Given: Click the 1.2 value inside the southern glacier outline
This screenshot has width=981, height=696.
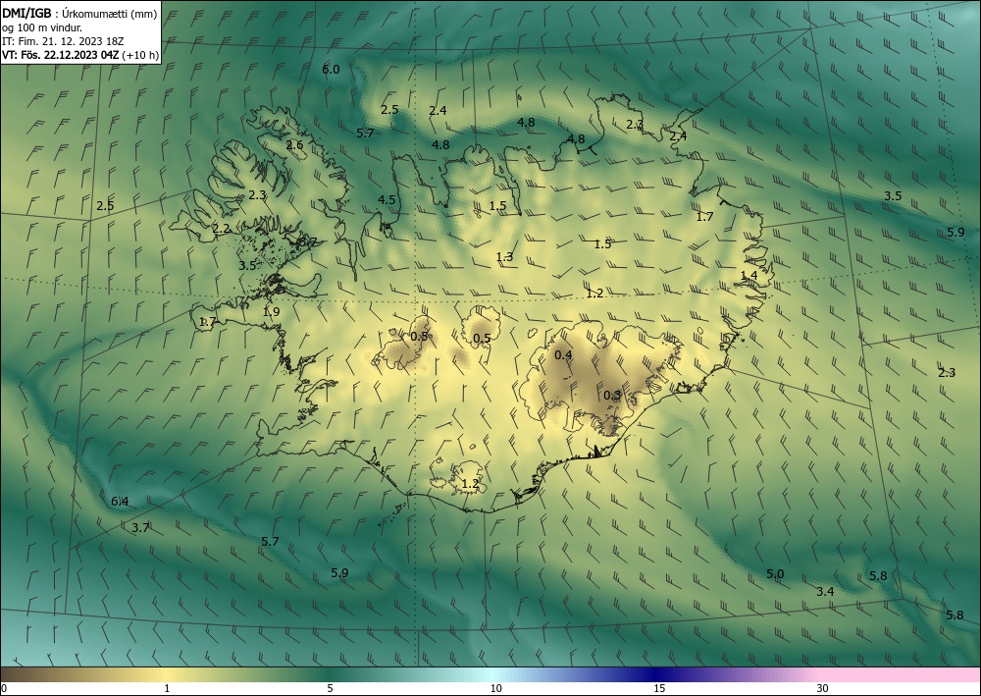Looking at the screenshot, I should point(470,484).
